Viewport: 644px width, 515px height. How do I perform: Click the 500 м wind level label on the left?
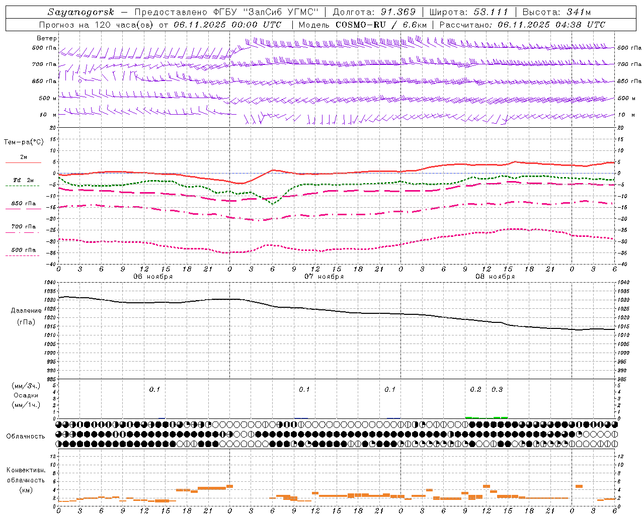click(x=48, y=98)
